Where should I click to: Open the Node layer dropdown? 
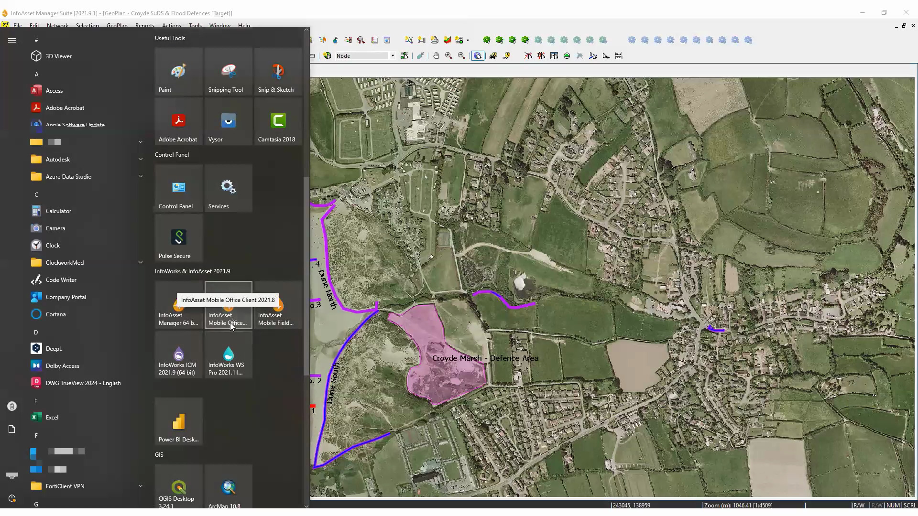tap(392, 55)
